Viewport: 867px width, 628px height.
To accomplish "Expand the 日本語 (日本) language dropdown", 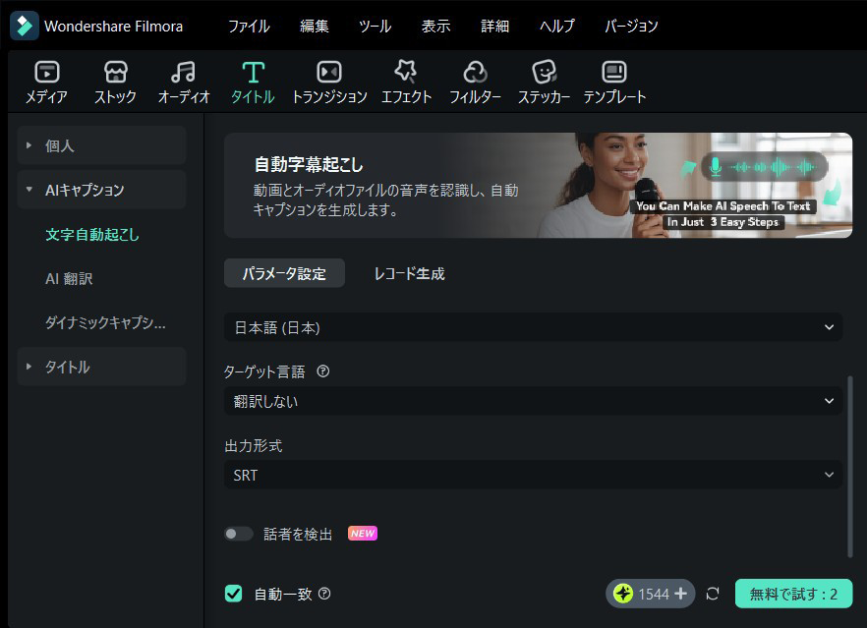I will [x=533, y=327].
